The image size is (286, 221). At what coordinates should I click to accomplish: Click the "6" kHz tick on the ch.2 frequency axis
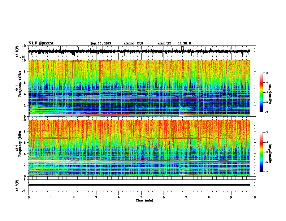(x=25, y=143)
